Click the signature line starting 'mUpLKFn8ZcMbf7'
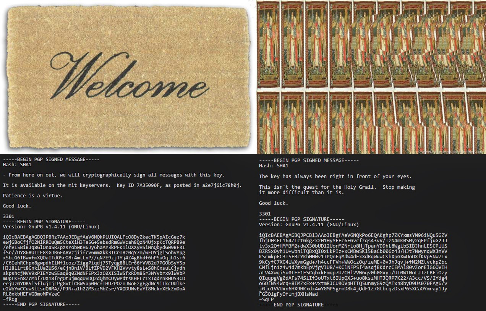 pos(94,279)
